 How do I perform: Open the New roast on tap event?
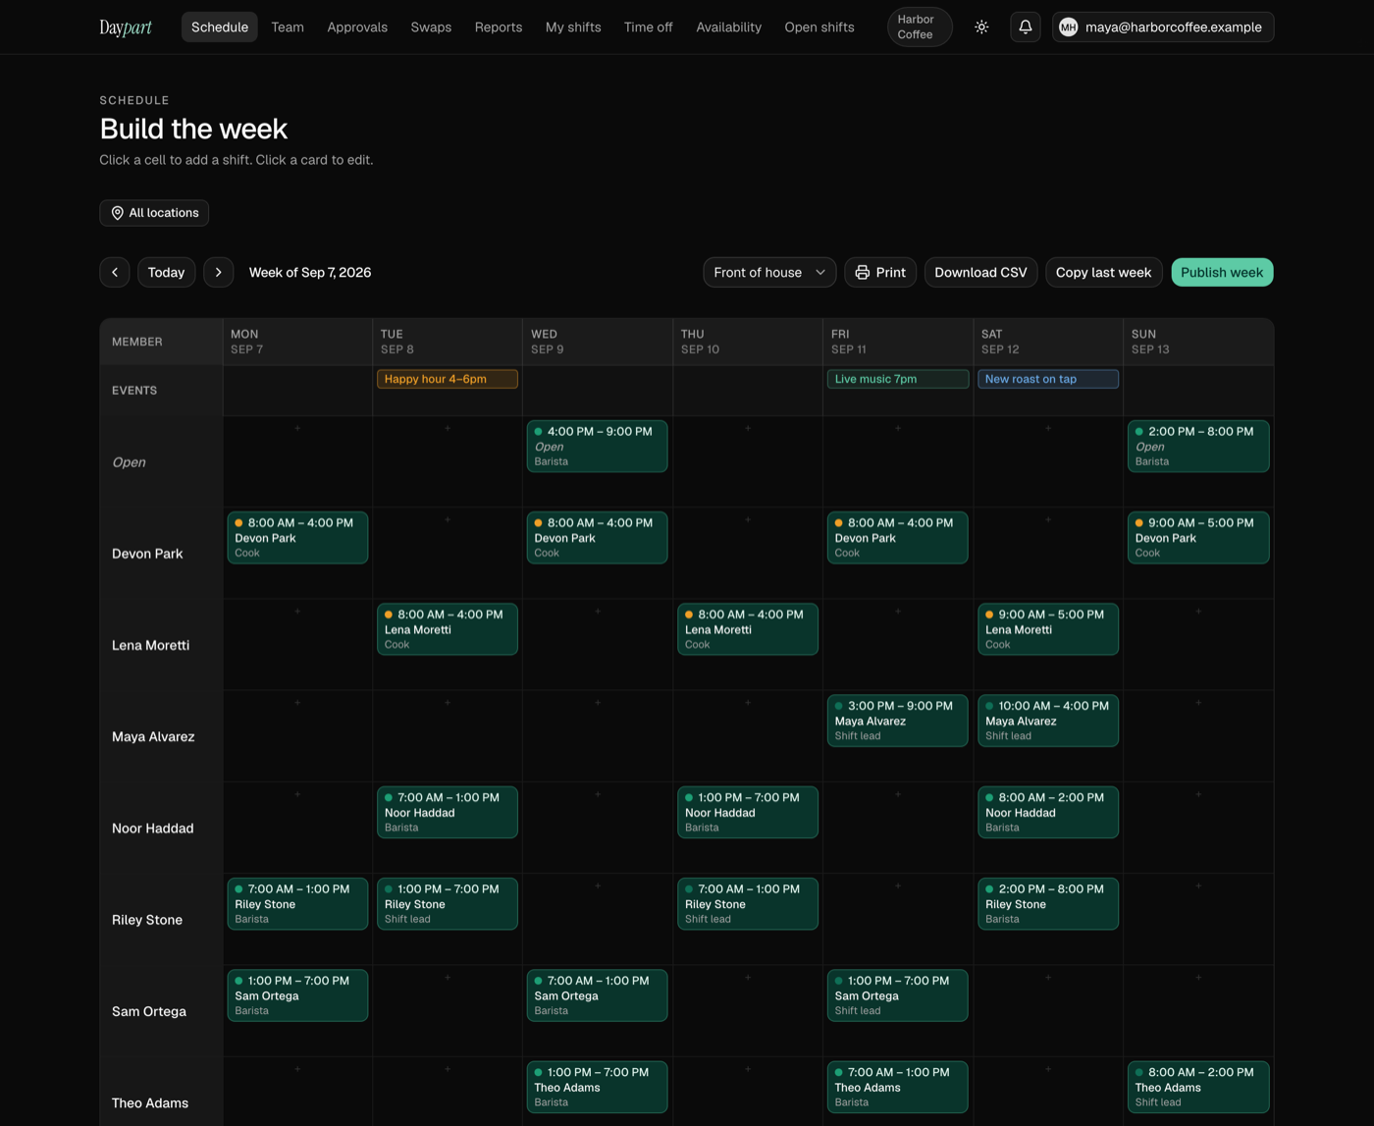point(1048,379)
